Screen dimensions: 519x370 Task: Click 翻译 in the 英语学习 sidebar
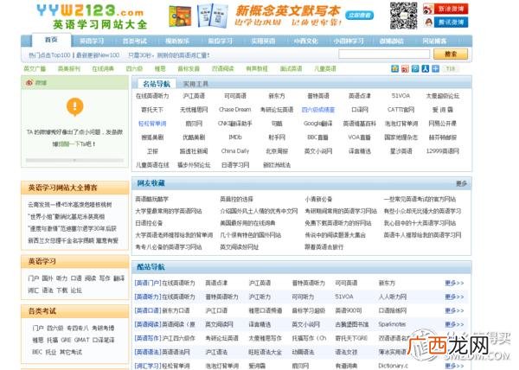(119, 278)
